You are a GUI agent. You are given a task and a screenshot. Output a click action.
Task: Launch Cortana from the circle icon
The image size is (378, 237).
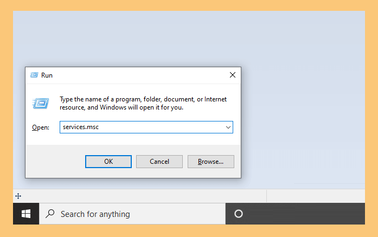tap(239, 214)
